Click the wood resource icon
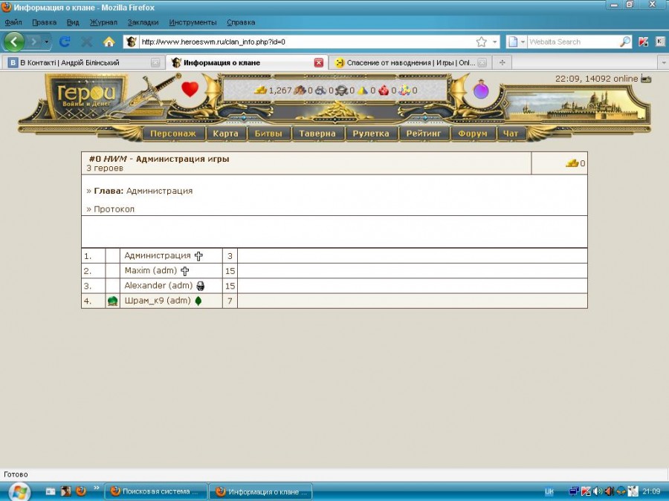 coord(300,91)
